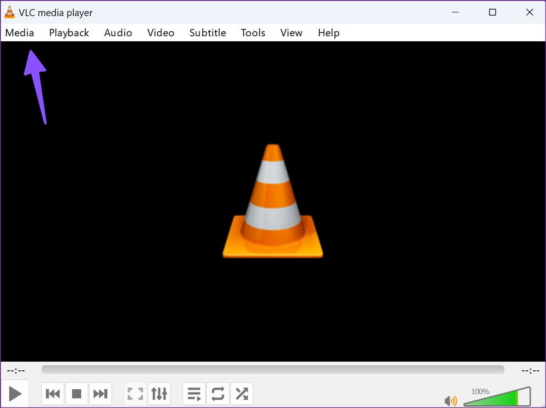
Task: Stop playback with the square button
Action: [77, 394]
